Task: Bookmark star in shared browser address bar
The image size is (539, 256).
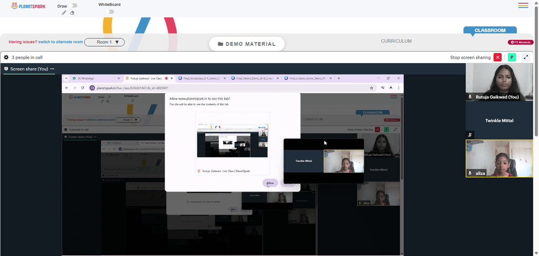Action: (x=371, y=88)
